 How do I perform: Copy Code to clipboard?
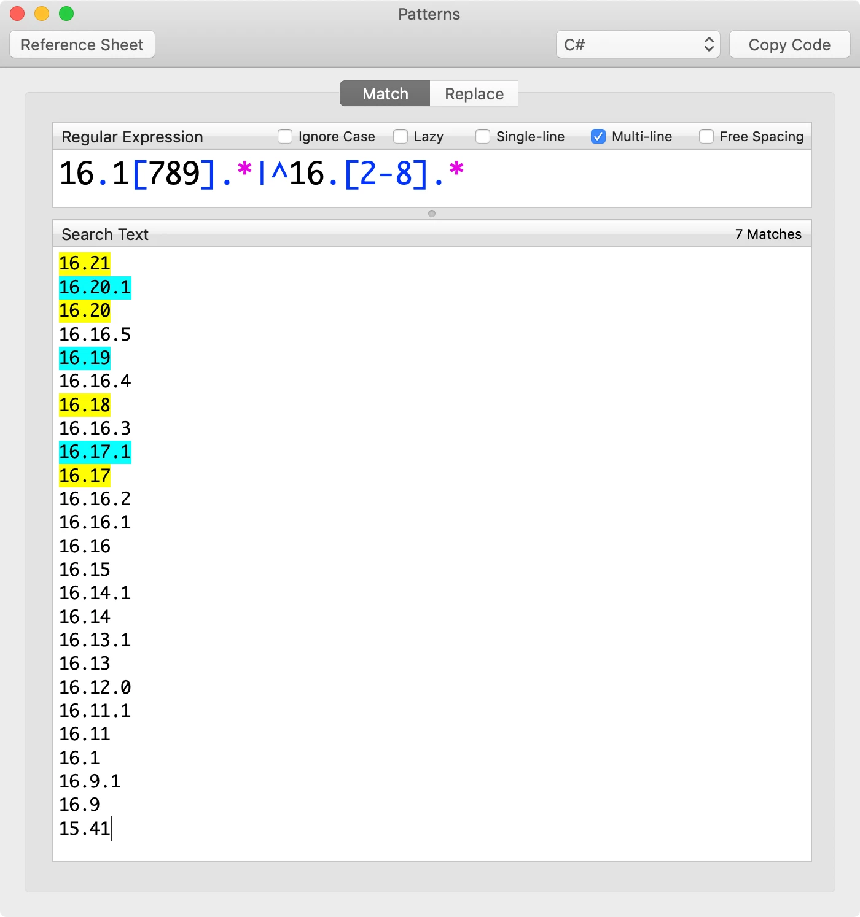(x=789, y=45)
